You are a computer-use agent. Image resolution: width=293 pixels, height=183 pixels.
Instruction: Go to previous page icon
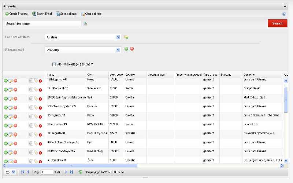pyautogui.click(x=28, y=172)
